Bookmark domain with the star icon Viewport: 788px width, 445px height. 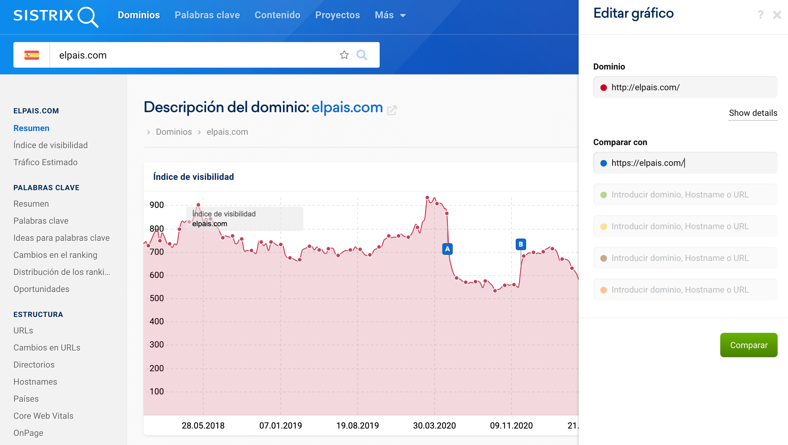tap(344, 55)
